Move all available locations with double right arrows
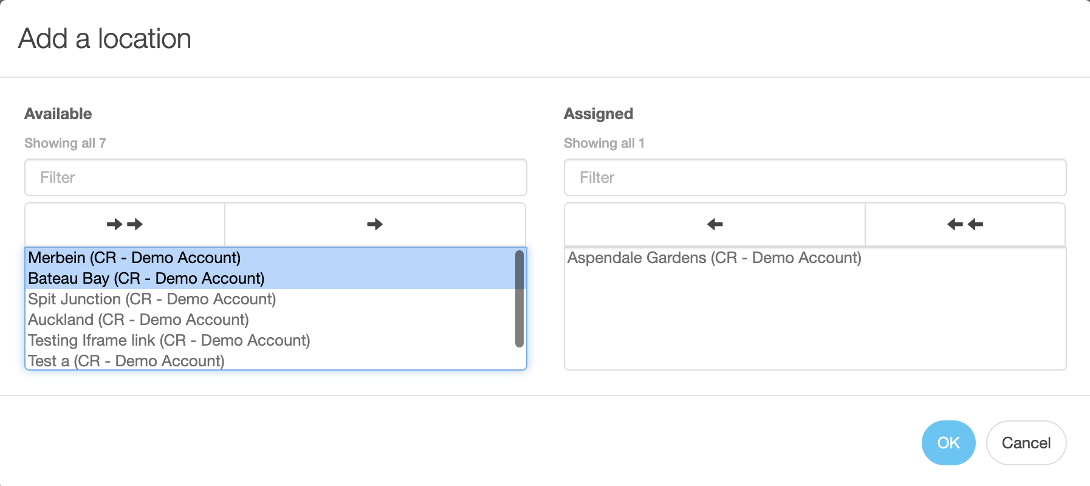1090x486 pixels. [125, 224]
